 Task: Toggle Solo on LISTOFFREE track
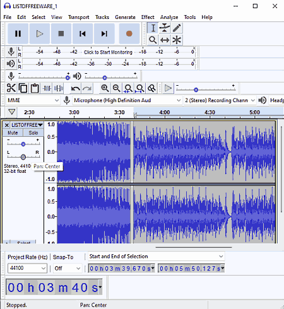[x=33, y=132]
